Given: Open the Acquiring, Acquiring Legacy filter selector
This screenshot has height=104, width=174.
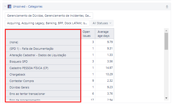Looking at the screenshot, I should [47, 23].
